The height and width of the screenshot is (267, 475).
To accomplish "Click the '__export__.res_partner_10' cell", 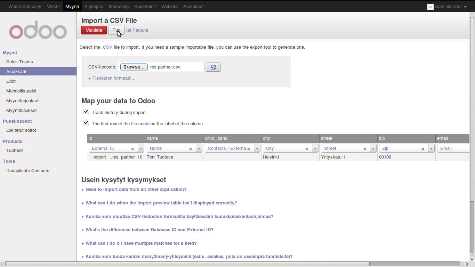I will [116, 157].
